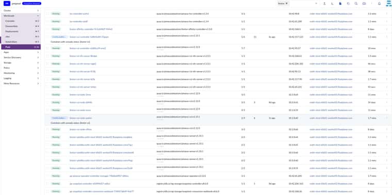Click the Copy KubeConfig to clipboard icon
Screen dimensions: 392x195
point(348,4)
